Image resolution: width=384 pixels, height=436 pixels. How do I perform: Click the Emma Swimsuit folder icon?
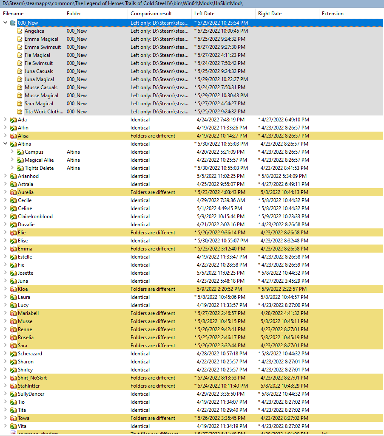pyautogui.click(x=20, y=47)
